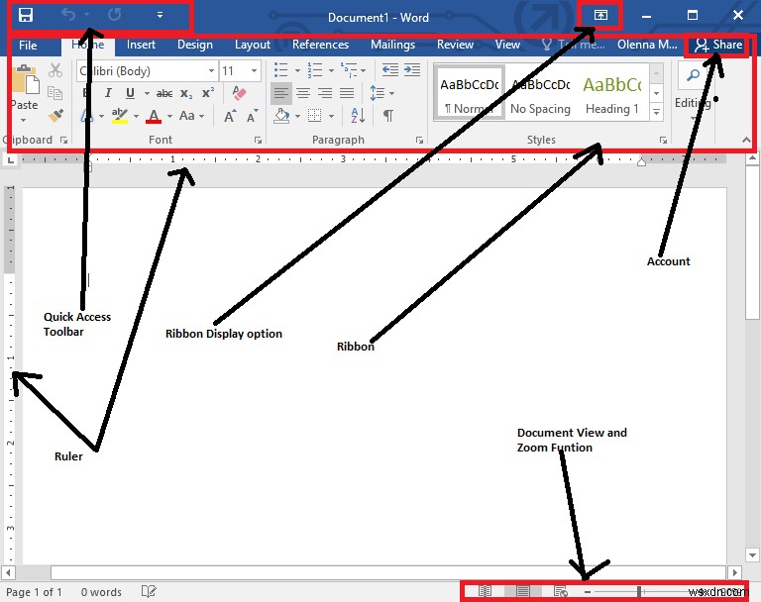Image resolution: width=761 pixels, height=602 pixels.
Task: Toggle Italic formatting
Action: pyautogui.click(x=108, y=93)
